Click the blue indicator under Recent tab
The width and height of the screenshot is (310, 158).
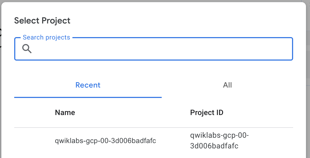[x=88, y=97]
